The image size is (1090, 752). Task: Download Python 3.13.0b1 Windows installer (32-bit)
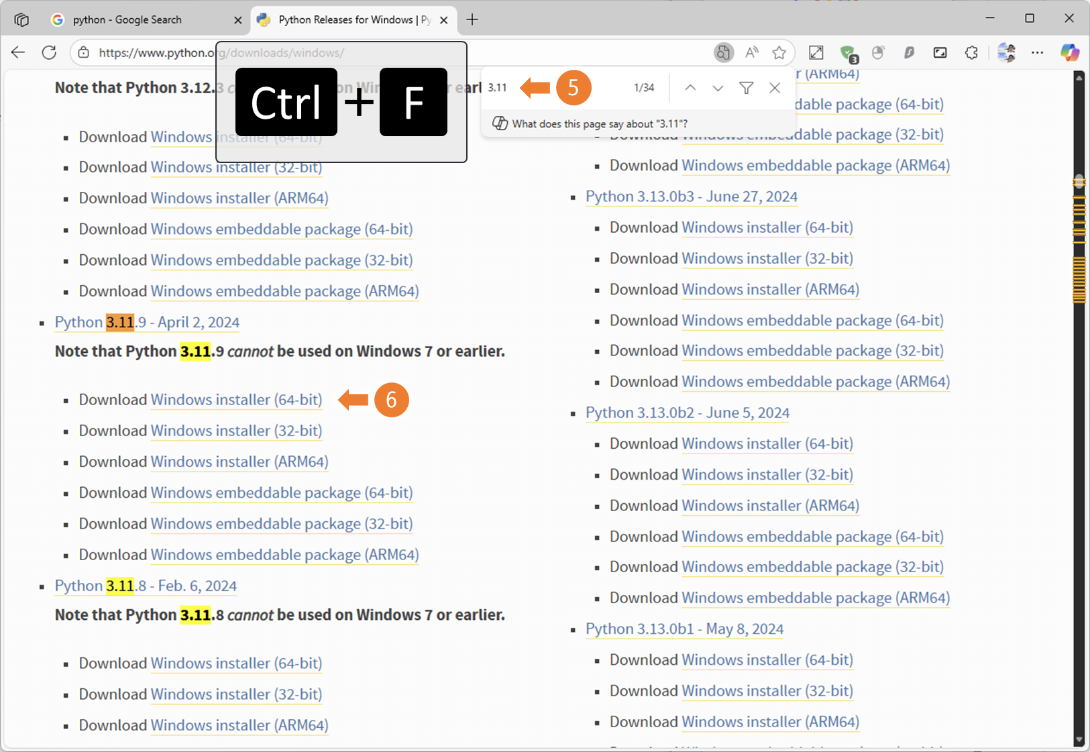(x=767, y=691)
